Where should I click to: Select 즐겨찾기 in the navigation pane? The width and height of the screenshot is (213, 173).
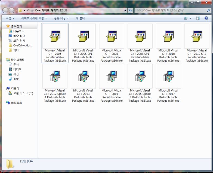[16, 26]
